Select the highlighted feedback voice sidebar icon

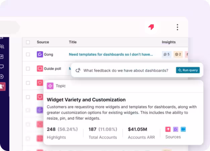click(2, 87)
